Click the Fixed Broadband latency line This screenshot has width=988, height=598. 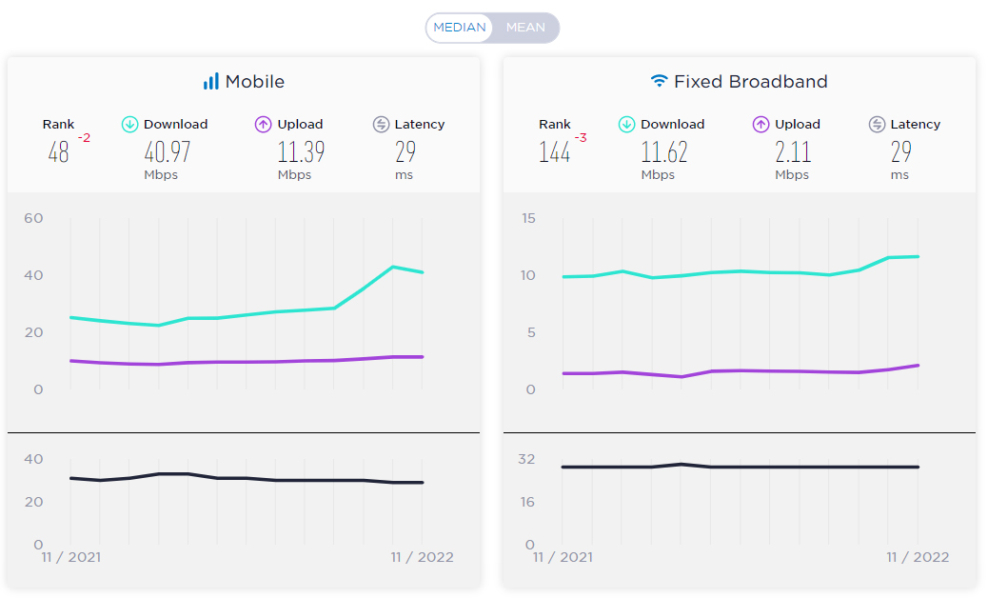pyautogui.click(x=741, y=467)
